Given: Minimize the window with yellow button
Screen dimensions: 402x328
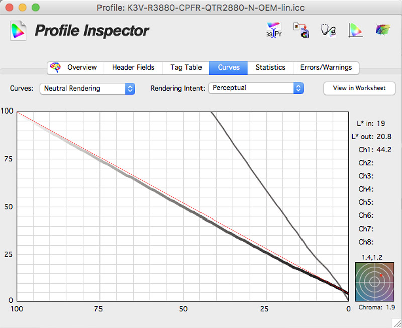Looking at the screenshot, I should tap(22, 7).
